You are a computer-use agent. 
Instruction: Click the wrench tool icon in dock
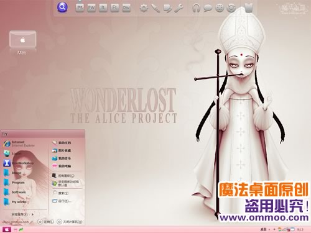179,8
